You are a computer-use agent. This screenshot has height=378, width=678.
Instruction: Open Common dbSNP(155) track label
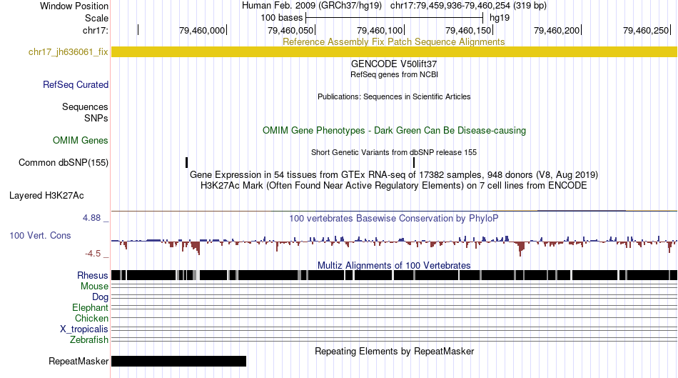(x=64, y=163)
